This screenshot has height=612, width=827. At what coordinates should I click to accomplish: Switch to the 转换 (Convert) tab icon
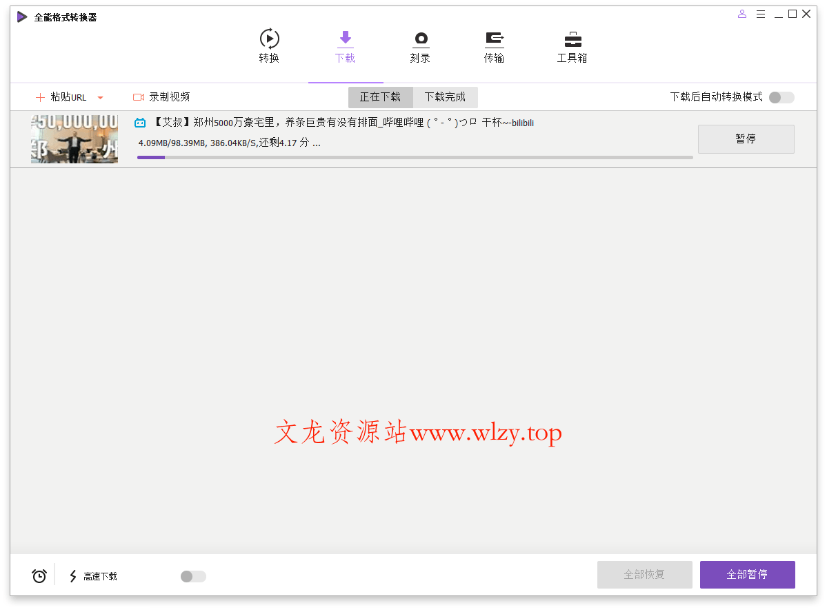click(x=268, y=39)
